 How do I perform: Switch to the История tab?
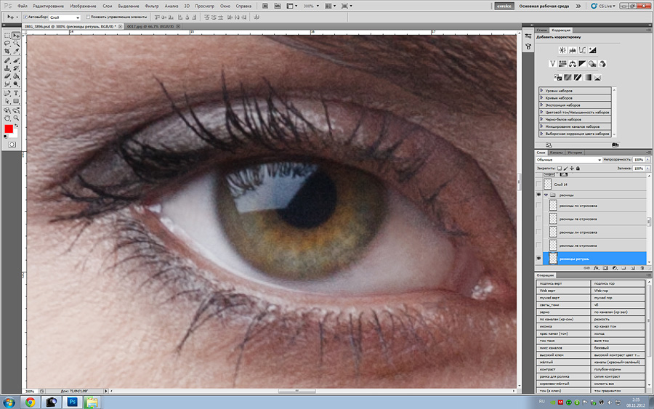point(574,153)
